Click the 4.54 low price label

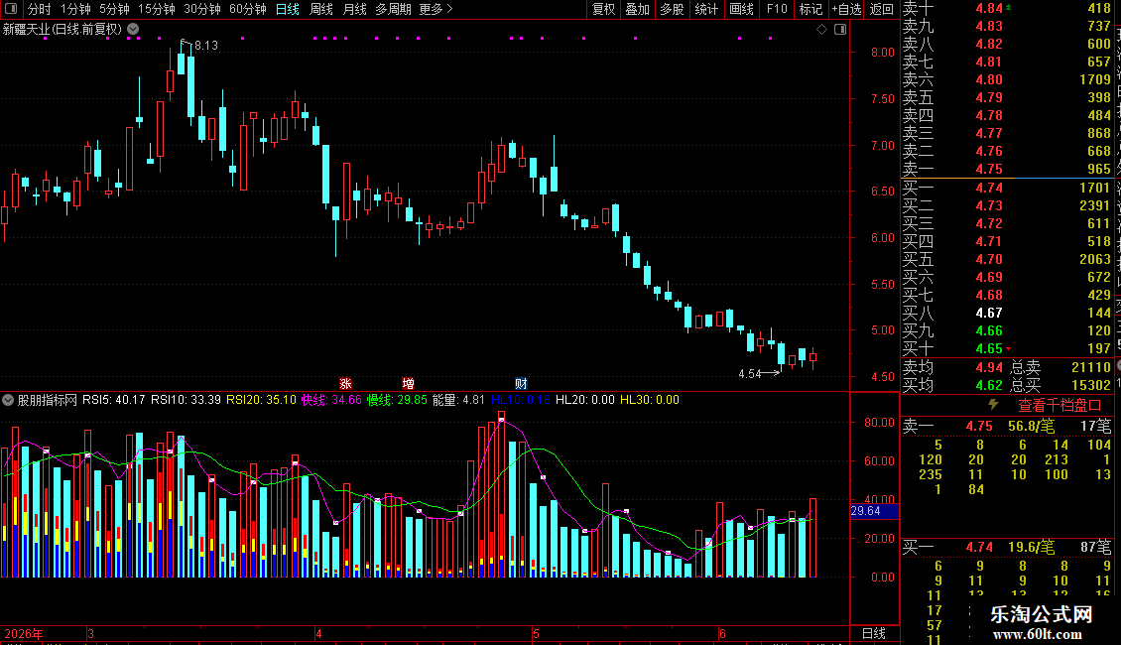749,374
